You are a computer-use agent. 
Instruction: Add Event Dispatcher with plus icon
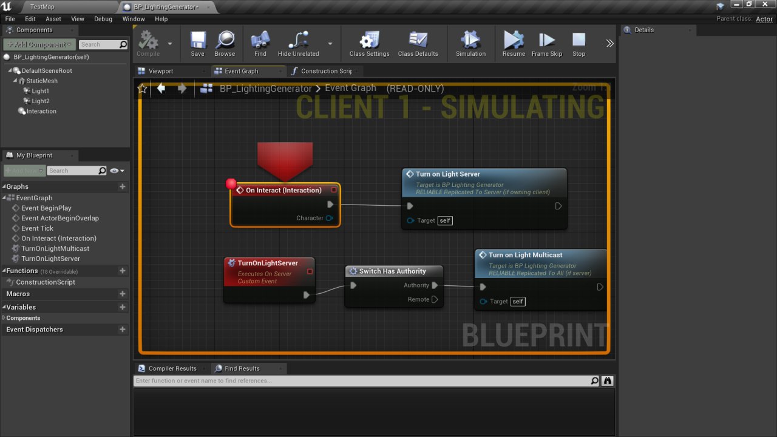coord(123,330)
